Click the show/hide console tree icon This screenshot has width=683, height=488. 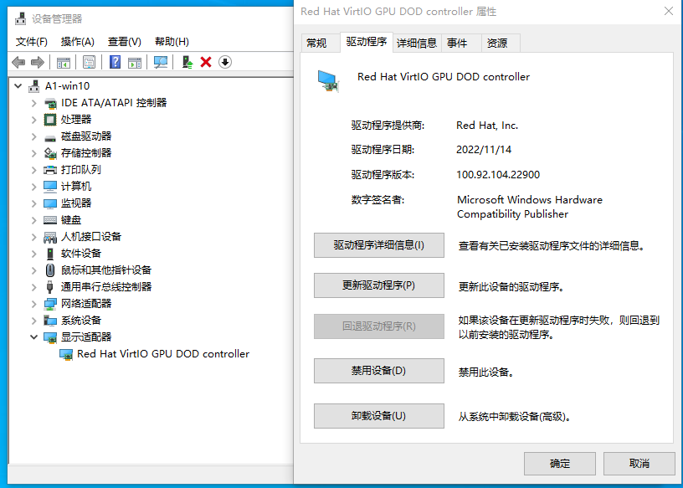pos(63,62)
